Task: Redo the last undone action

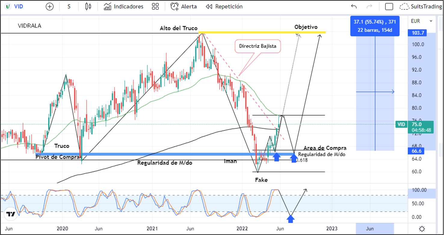Action: coord(370,6)
